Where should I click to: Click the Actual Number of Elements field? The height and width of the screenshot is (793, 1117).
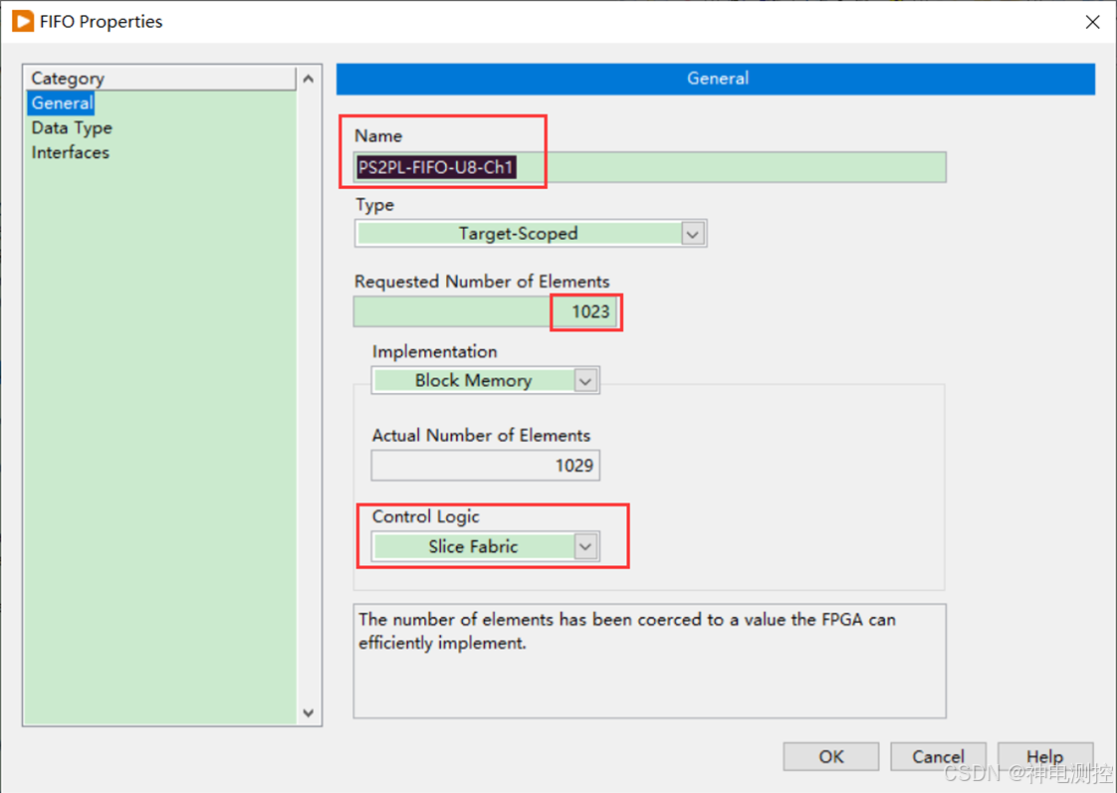pyautogui.click(x=485, y=466)
